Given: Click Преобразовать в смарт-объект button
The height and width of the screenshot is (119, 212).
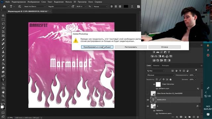Looking at the screenshot, I should point(97,47).
